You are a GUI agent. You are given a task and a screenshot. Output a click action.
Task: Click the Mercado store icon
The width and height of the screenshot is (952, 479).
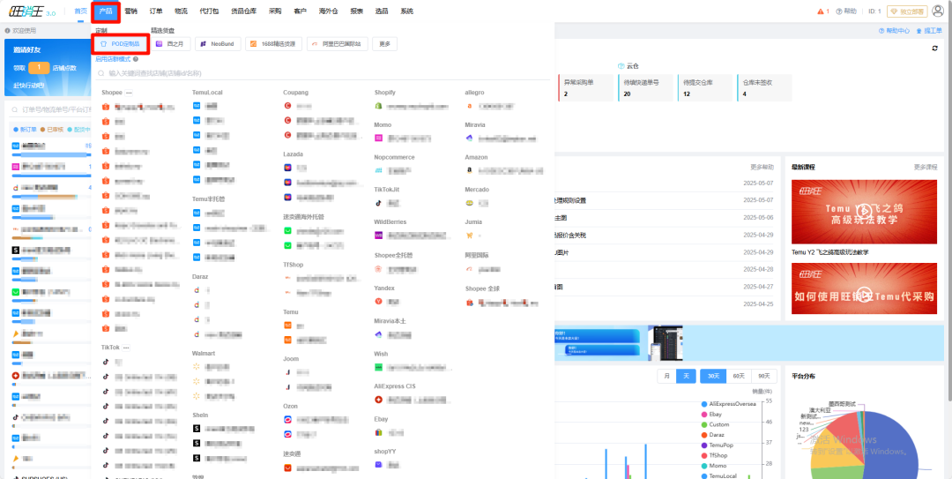pyautogui.click(x=469, y=202)
